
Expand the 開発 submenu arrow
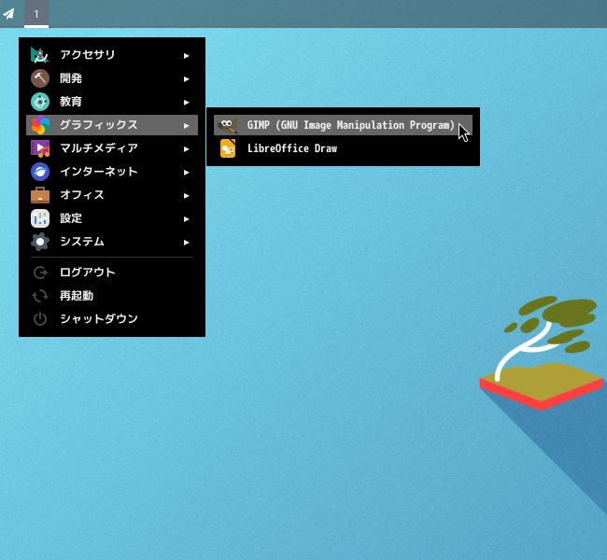(x=187, y=78)
